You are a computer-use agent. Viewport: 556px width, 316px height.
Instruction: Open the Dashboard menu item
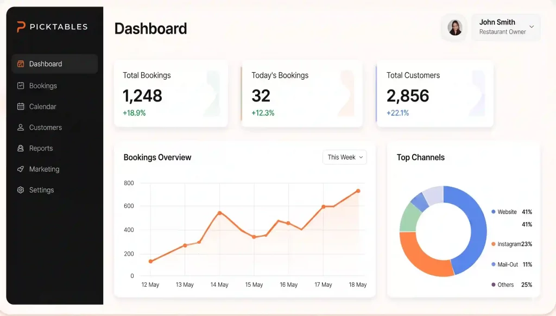55,64
